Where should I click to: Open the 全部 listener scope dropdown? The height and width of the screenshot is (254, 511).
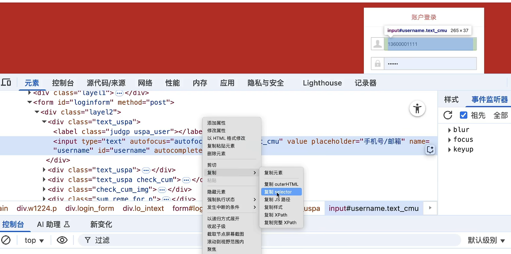point(501,115)
